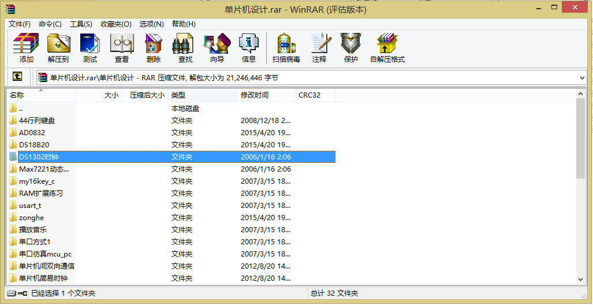Open the Options (选项) menu
Viewport: 593px width, 305px height.
click(x=152, y=24)
